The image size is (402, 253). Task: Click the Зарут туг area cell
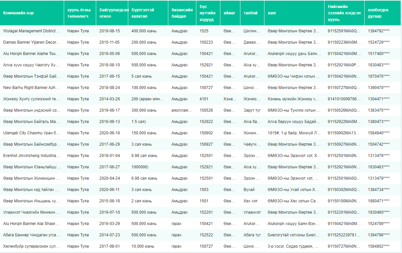tap(252, 110)
